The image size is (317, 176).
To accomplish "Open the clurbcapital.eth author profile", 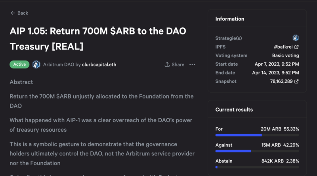I will click(x=99, y=64).
